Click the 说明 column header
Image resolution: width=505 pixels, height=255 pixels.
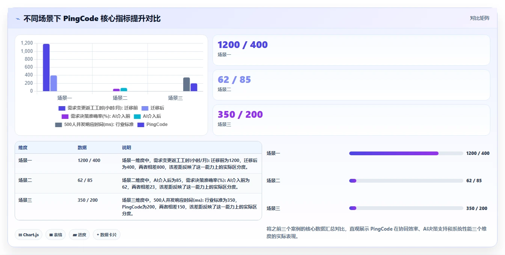click(127, 148)
